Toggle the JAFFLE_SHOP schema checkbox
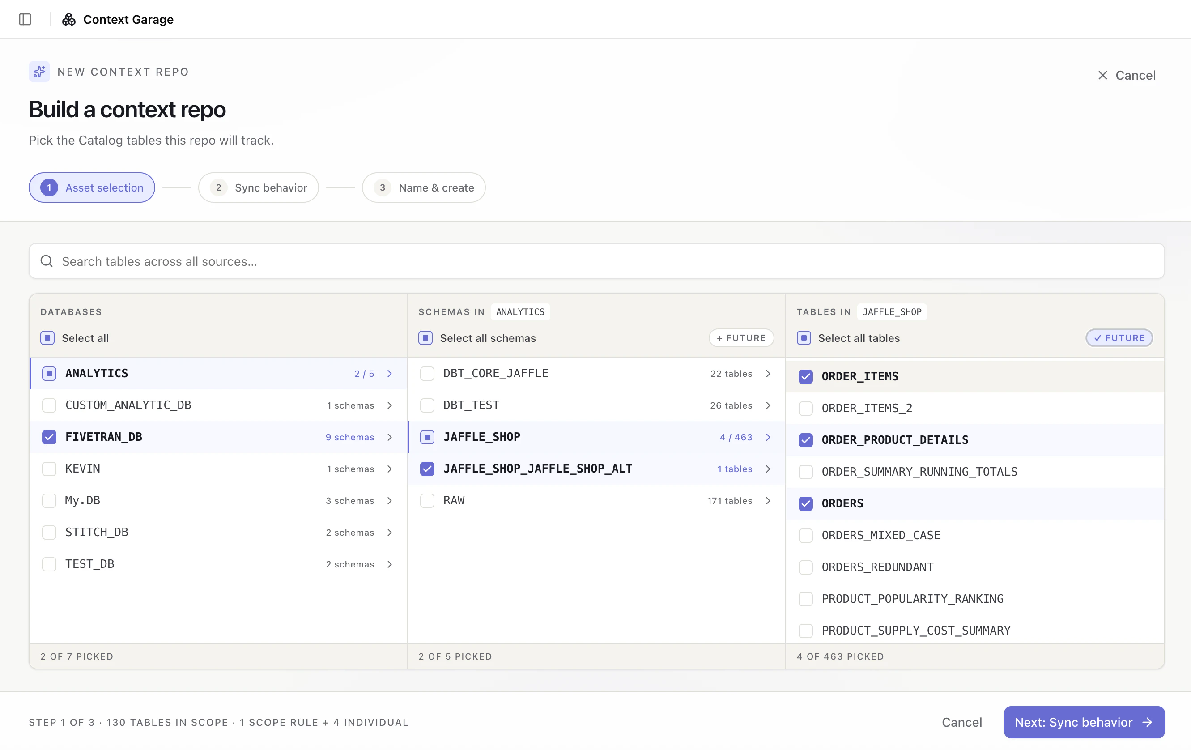Viewport: 1191px width, 750px height. [427, 437]
